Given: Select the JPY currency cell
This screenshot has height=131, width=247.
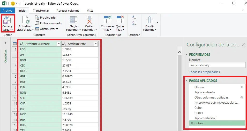Looking at the screenshot, I should coord(40,55).
